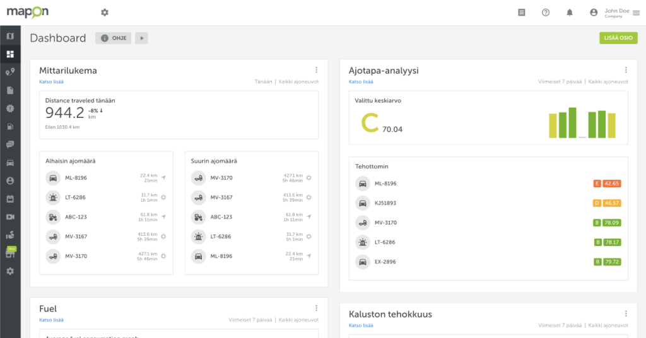Open the messages chat sidebar icon
The height and width of the screenshot is (338, 646).
(x=10, y=144)
